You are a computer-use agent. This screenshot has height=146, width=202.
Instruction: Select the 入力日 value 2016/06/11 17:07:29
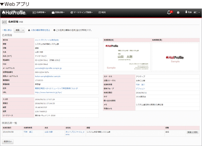(x=45, y=99)
